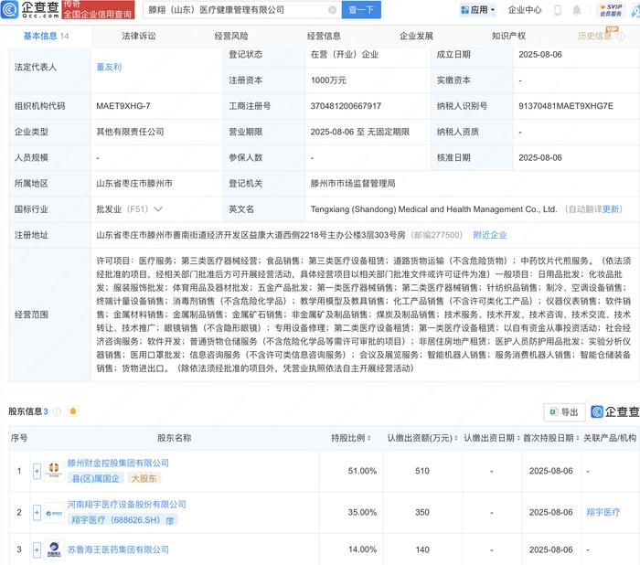Open notifications bell in the header
The height and width of the screenshot is (565, 640).
tap(576, 10)
